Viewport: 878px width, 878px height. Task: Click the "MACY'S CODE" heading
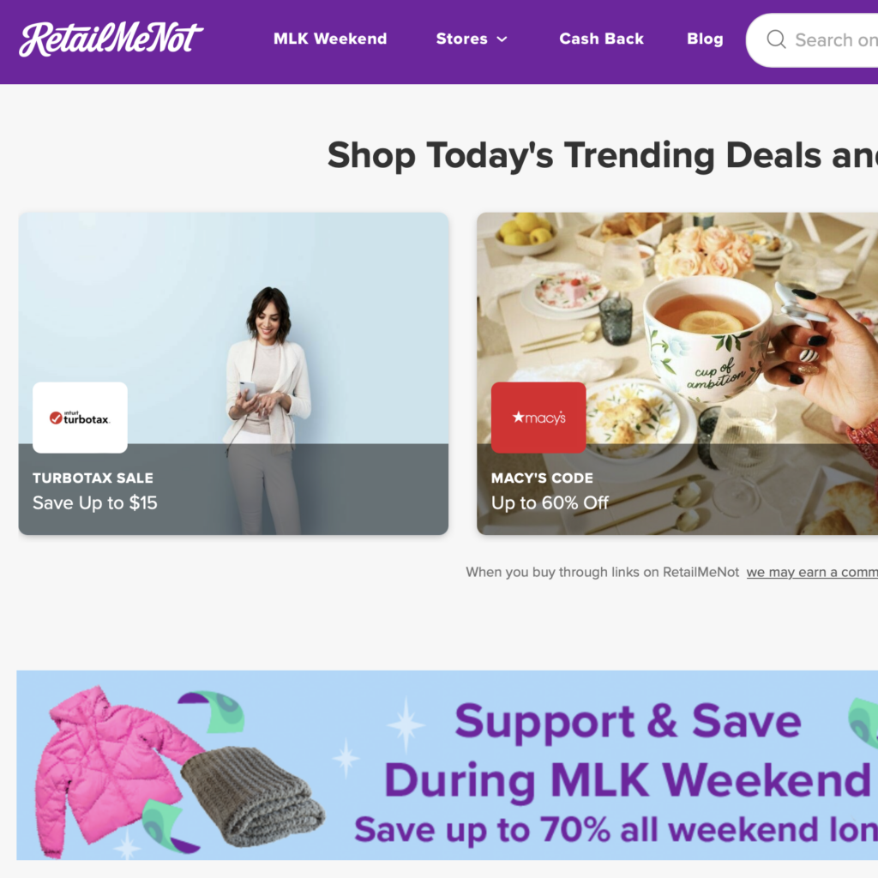point(542,478)
